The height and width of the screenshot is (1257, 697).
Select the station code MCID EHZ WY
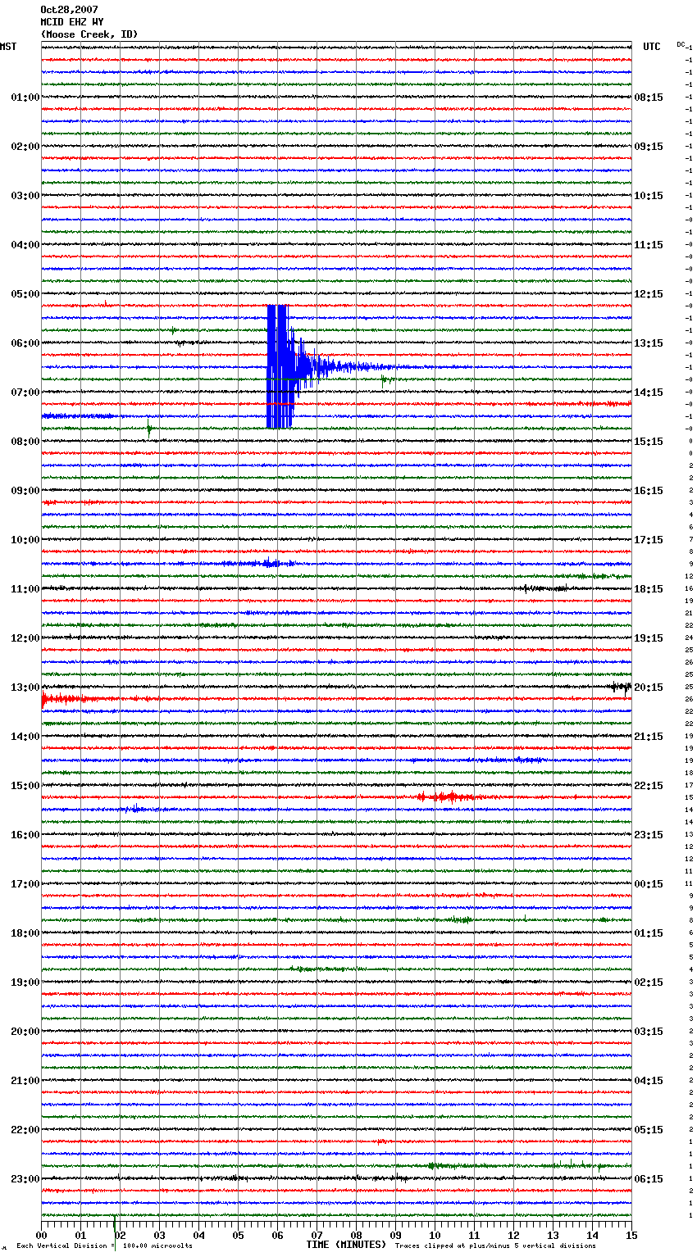(72, 22)
